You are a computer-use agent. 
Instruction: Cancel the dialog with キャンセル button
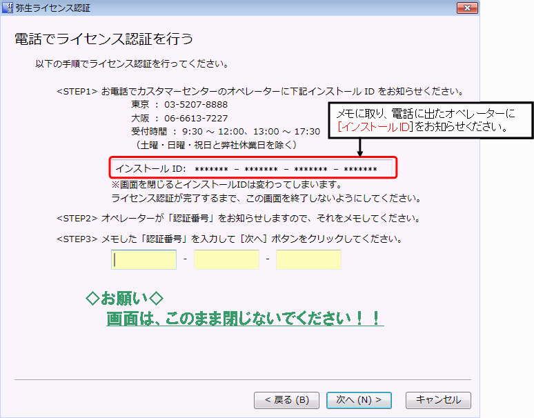coord(438,400)
